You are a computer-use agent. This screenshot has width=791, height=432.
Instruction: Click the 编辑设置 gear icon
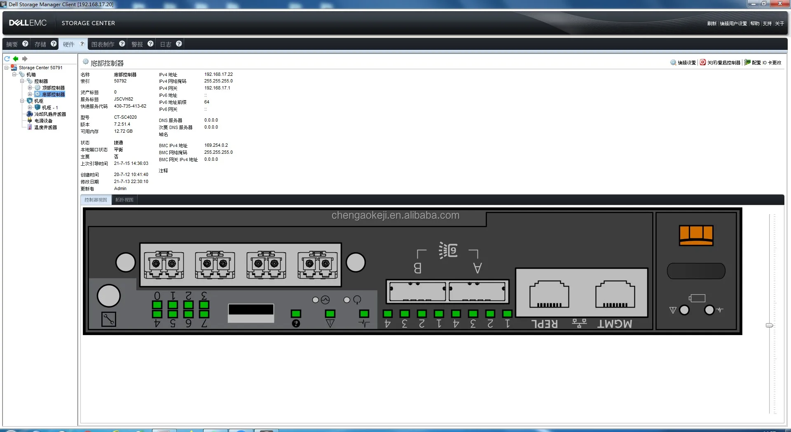coord(673,62)
